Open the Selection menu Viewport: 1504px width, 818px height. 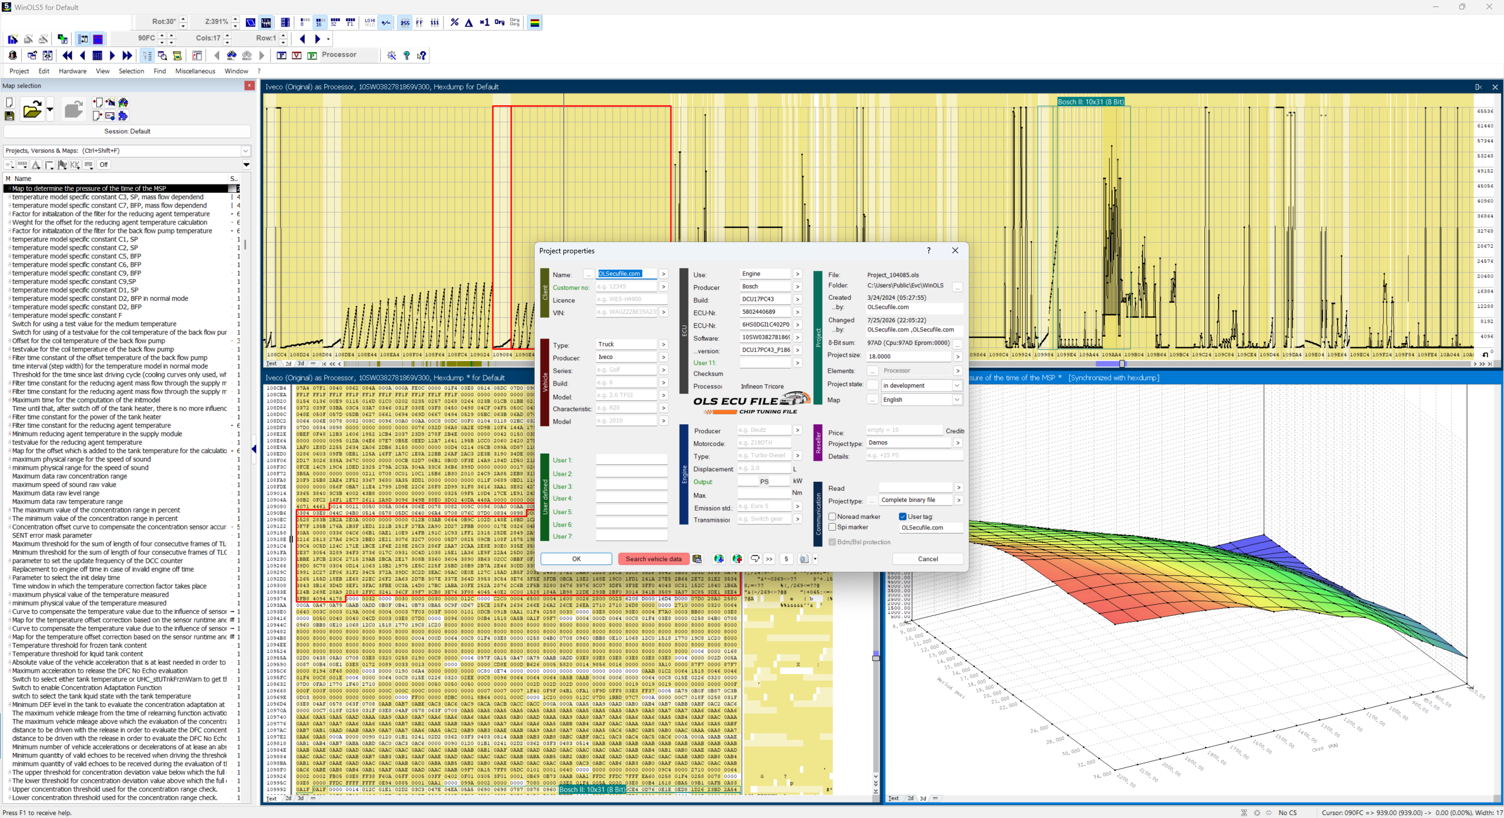[131, 71]
